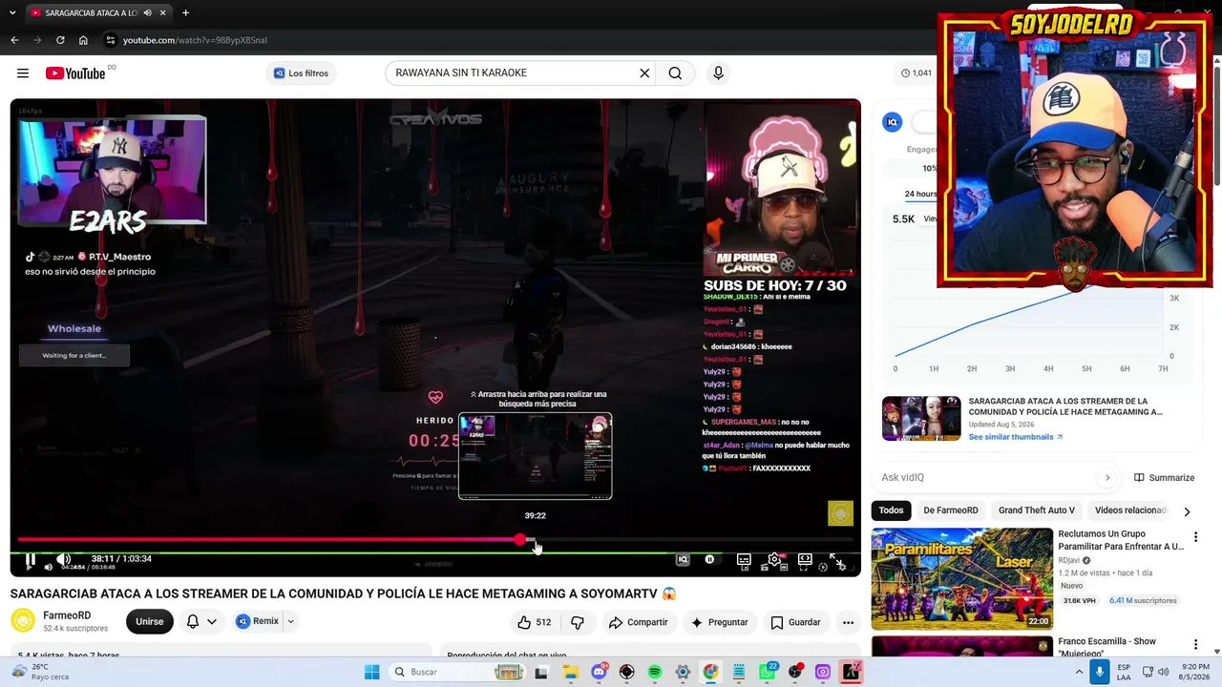Click the Preguntar ask button
The width and height of the screenshot is (1222, 687).
tap(720, 622)
